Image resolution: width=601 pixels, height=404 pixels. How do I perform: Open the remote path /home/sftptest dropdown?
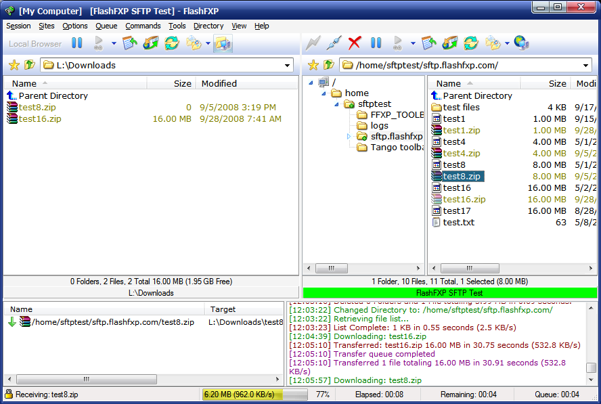[585, 65]
